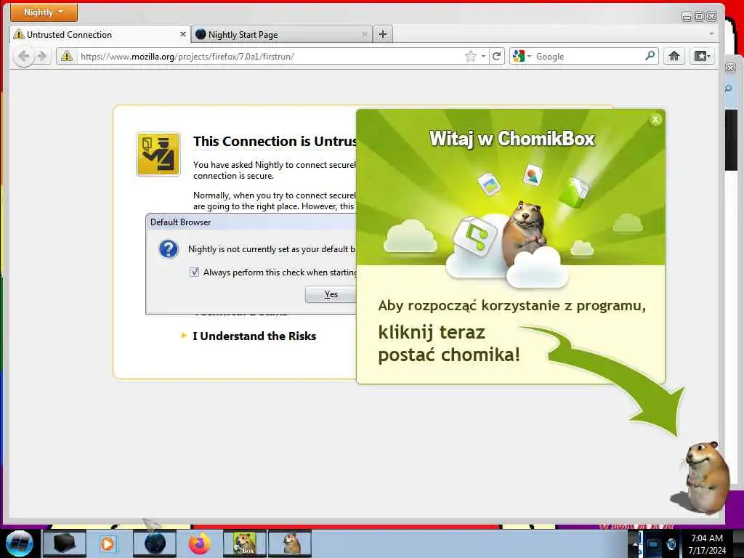The width and height of the screenshot is (744, 558).
Task: Open the bookmarks menu button
Action: click(702, 57)
